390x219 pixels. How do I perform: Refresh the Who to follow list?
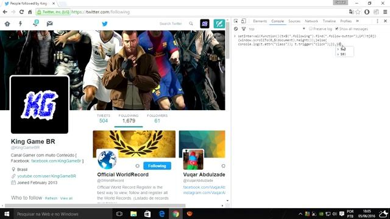coord(51,198)
